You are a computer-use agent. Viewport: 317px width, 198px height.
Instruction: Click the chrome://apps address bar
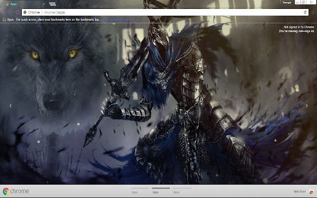[165, 12]
